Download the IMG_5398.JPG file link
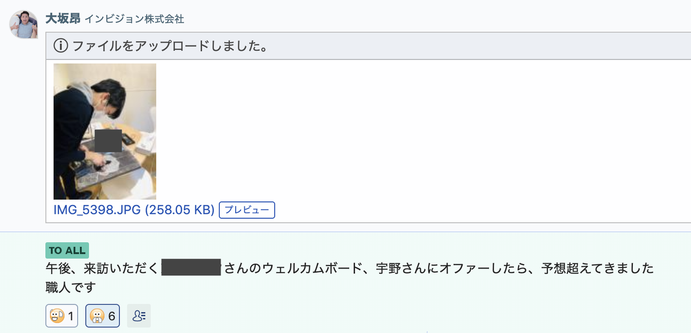Image resolution: width=691 pixels, height=333 pixels. click(98, 210)
